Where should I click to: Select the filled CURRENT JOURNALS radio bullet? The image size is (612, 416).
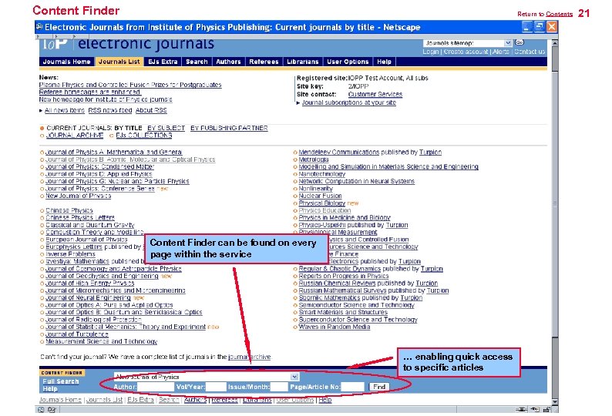[x=42, y=128]
